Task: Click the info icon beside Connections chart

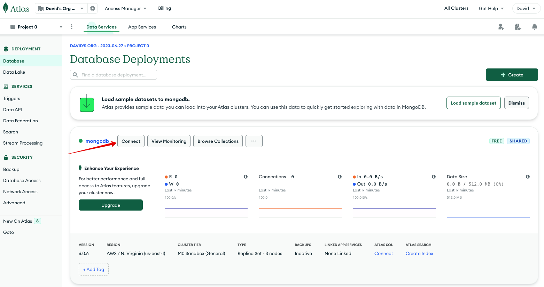Action: click(340, 177)
